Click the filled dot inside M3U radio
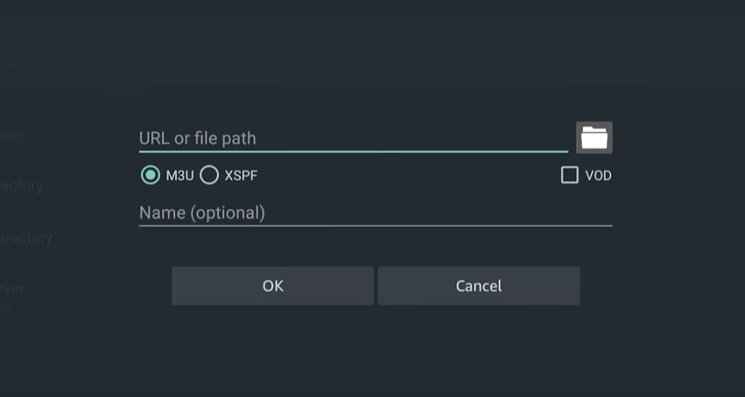Image resolution: width=745 pixels, height=397 pixels. click(150, 176)
